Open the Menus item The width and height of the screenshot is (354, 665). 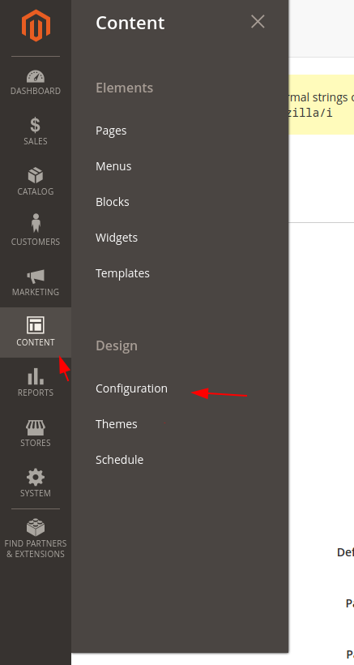coord(113,166)
